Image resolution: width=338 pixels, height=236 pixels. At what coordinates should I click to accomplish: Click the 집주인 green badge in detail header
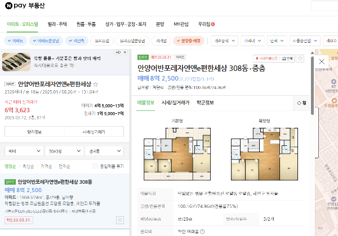(143, 57)
